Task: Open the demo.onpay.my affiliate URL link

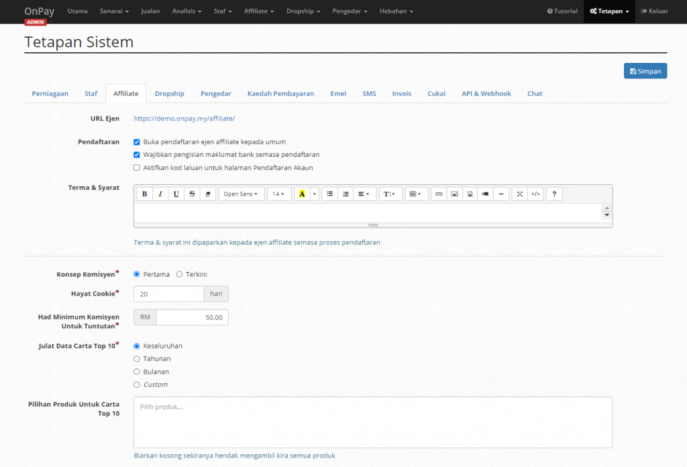Action: 184,119
